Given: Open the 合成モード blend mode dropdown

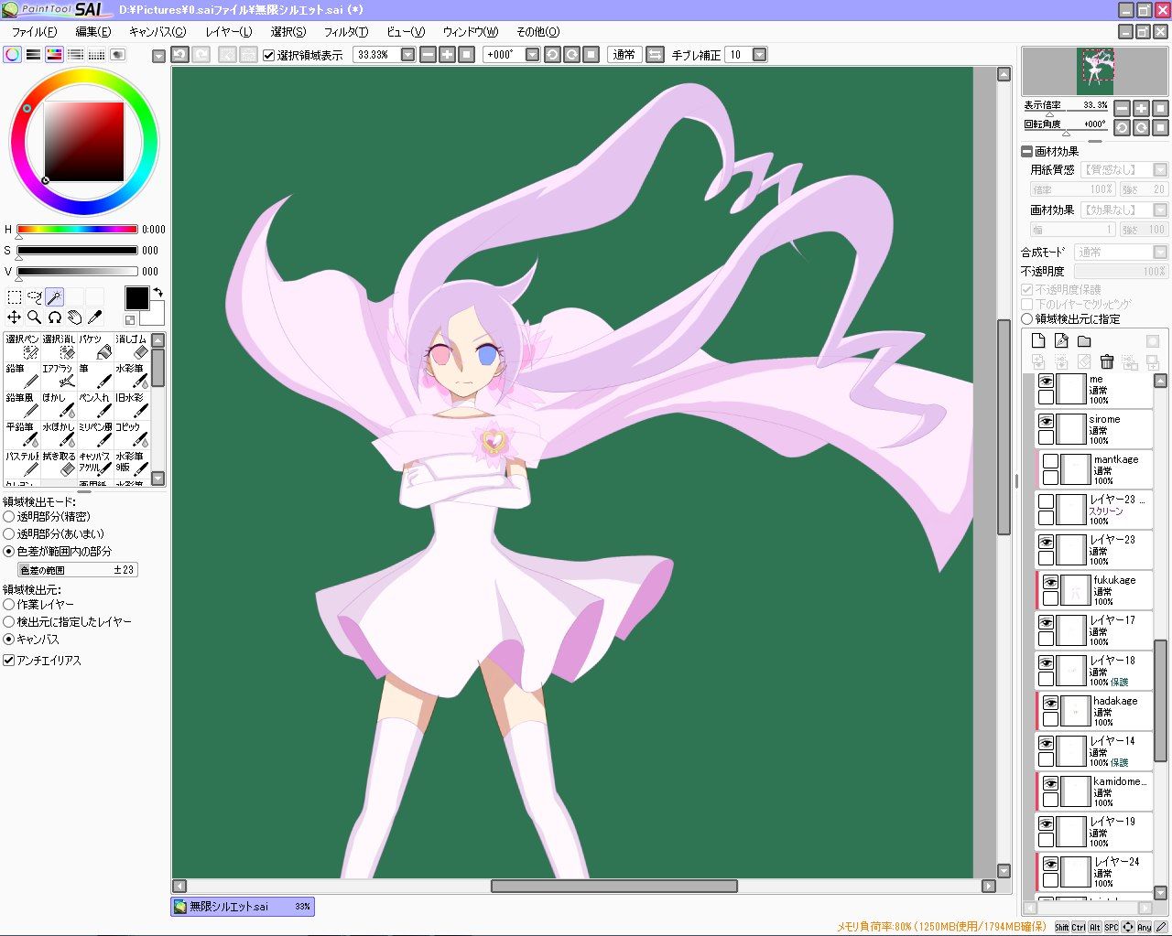Looking at the screenshot, I should [1160, 252].
